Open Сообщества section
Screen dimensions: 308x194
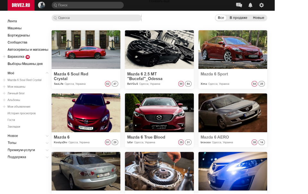point(17,42)
